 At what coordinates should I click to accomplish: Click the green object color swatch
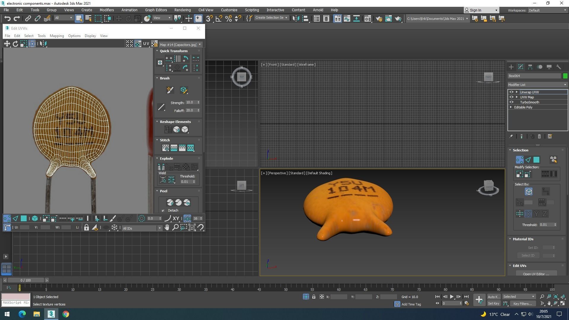(565, 76)
